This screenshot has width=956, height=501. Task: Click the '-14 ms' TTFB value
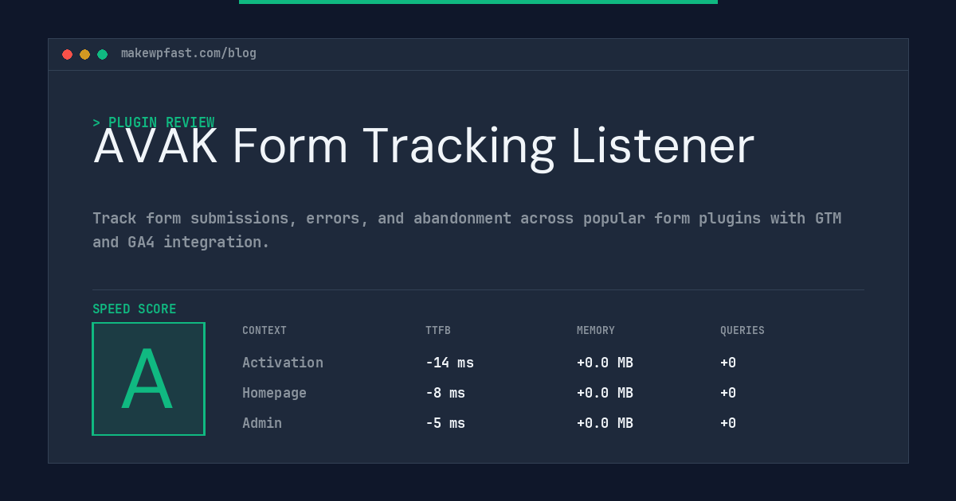pos(449,363)
